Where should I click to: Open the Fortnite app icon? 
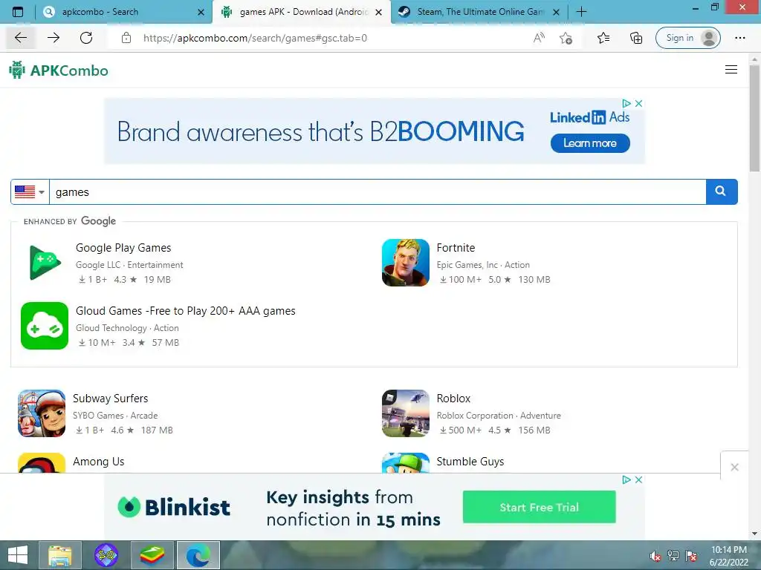click(406, 263)
